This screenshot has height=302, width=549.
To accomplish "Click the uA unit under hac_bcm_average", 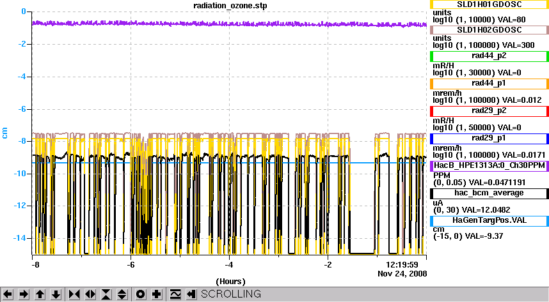I will click(438, 203).
